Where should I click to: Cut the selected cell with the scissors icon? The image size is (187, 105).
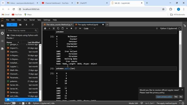(54, 29)
